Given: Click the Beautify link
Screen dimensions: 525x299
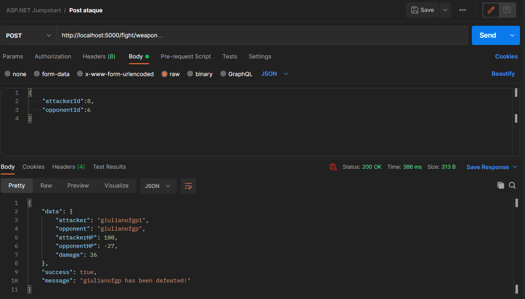Looking at the screenshot, I should 503,74.
